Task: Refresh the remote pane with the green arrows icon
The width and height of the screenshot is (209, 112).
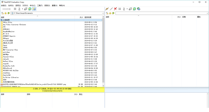Action: [135, 9]
